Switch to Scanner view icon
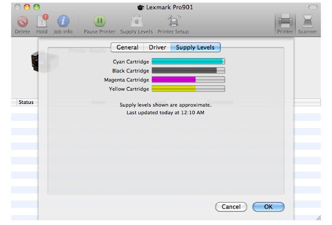The height and width of the screenshot is (225, 332). (x=307, y=22)
